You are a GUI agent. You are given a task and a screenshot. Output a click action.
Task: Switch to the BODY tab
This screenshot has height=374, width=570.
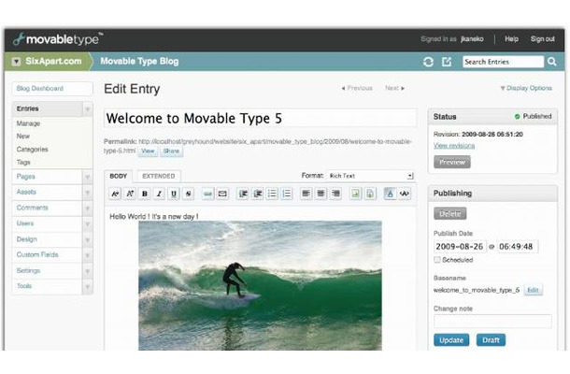[118, 176]
